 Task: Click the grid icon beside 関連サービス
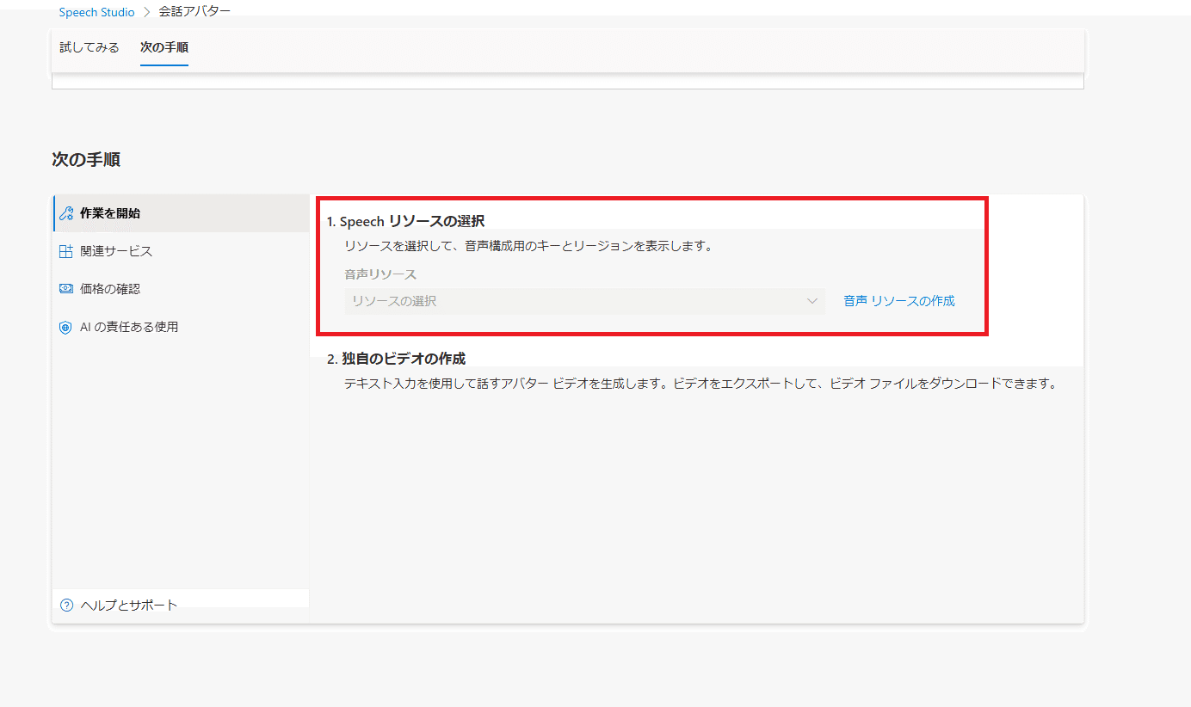click(66, 251)
